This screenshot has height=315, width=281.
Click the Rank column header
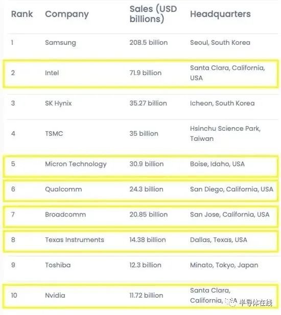[x=21, y=14]
